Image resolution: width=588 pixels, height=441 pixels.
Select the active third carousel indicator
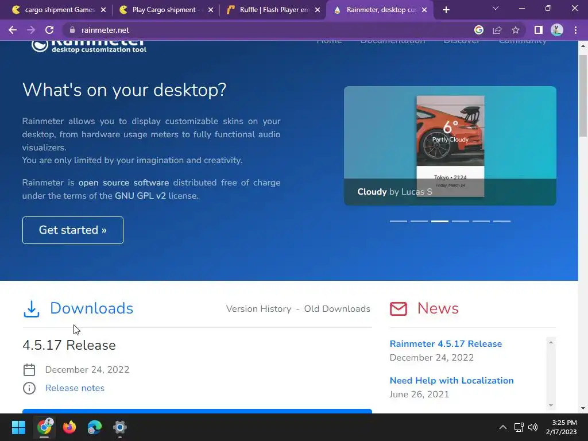(x=439, y=221)
